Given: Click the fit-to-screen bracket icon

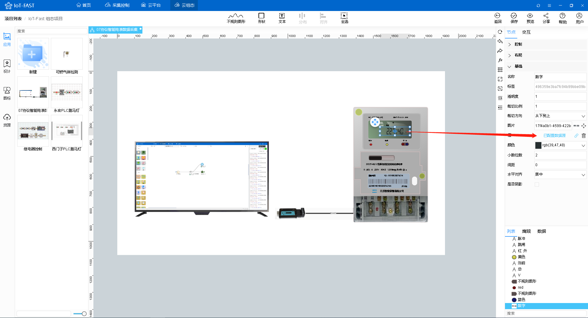Looking at the screenshot, I should pos(500,79).
